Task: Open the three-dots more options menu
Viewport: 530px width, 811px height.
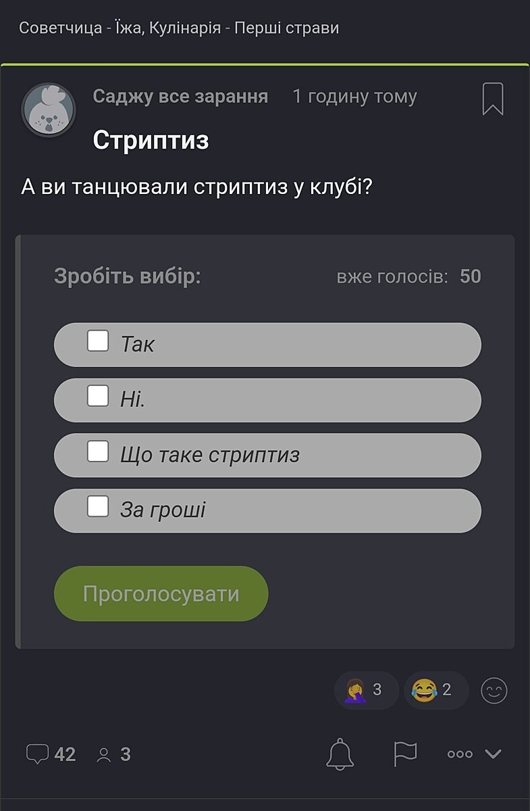Action: 460,754
